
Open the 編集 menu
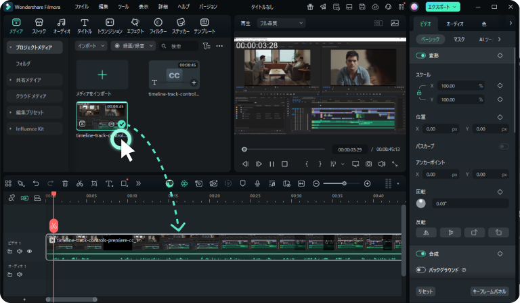[x=103, y=7]
